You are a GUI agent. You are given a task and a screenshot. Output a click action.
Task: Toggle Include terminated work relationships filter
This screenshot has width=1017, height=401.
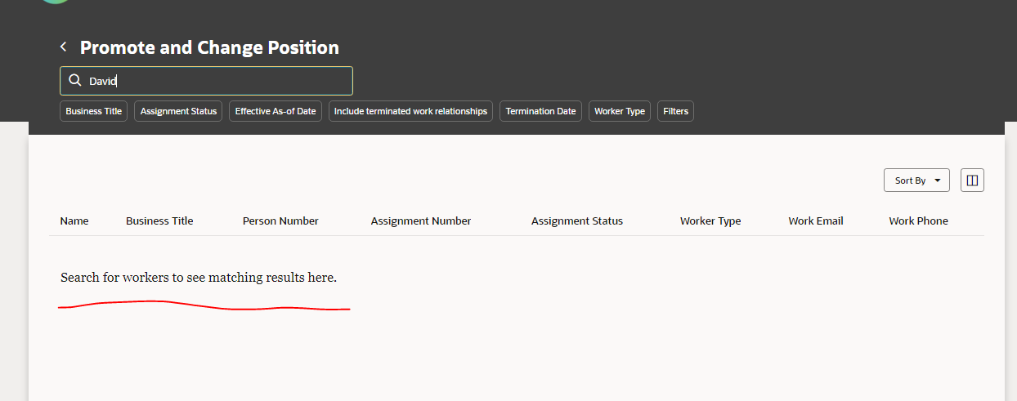coord(410,111)
